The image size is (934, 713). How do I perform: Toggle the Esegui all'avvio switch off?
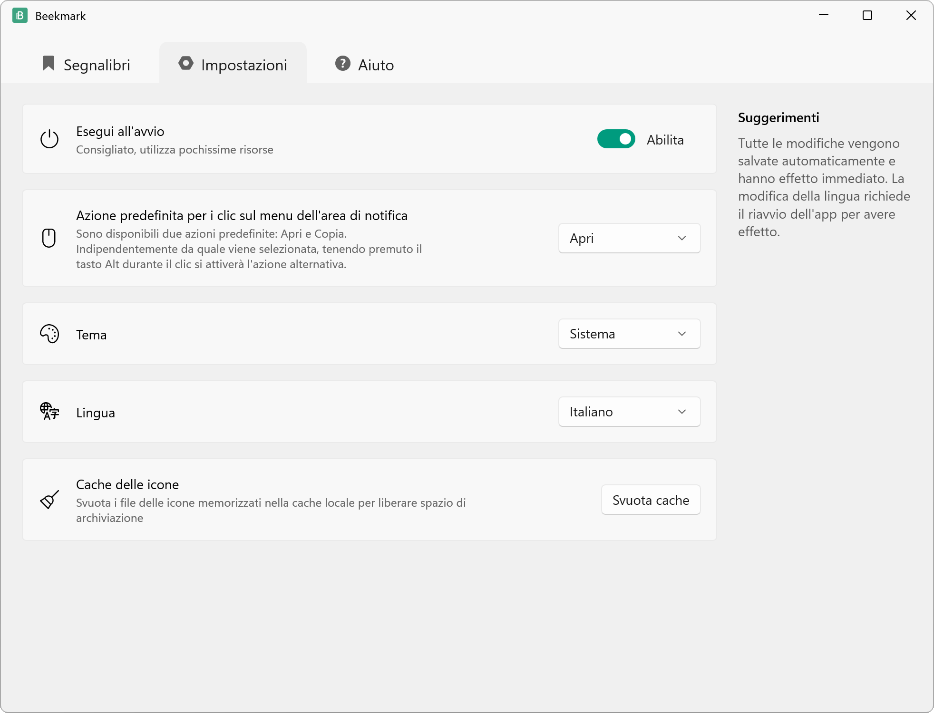pyautogui.click(x=616, y=139)
